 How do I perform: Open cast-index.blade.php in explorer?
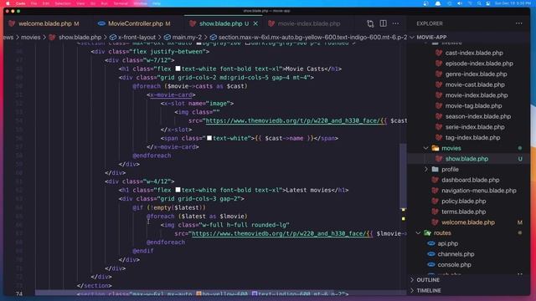(474, 53)
